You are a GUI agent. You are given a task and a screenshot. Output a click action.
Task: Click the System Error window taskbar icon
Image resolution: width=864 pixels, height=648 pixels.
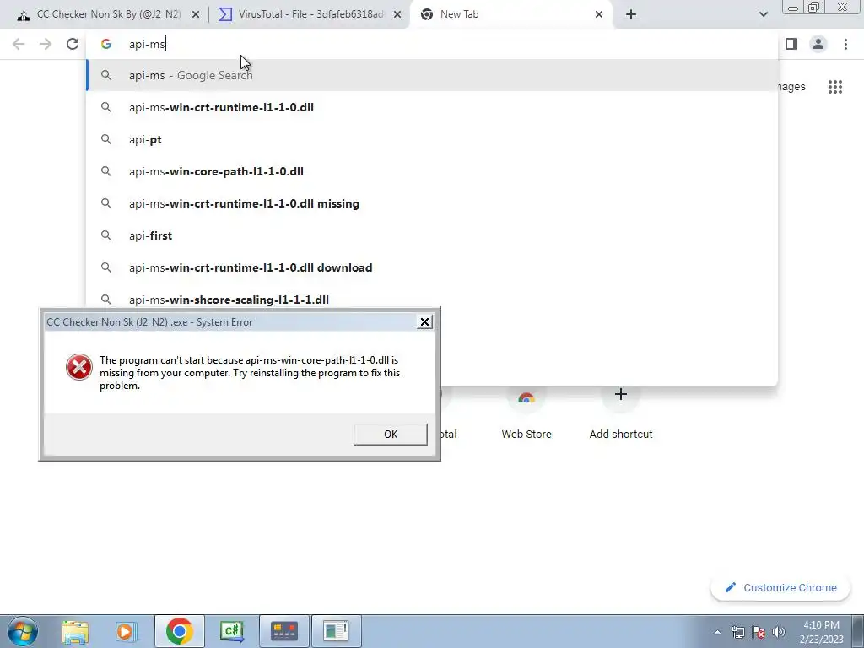pos(336,631)
